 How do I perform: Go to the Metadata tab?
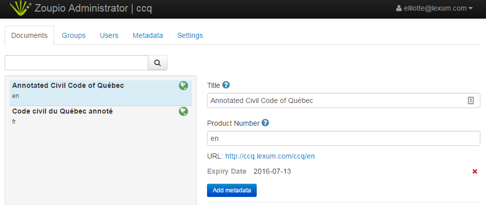tap(147, 35)
